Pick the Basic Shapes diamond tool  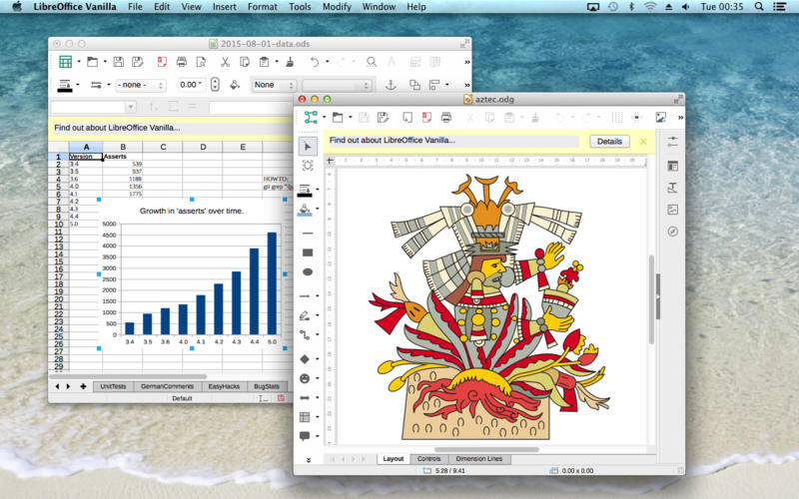tap(305, 359)
